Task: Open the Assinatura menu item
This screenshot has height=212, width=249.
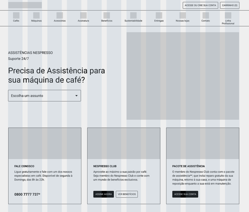Action: 84,21
